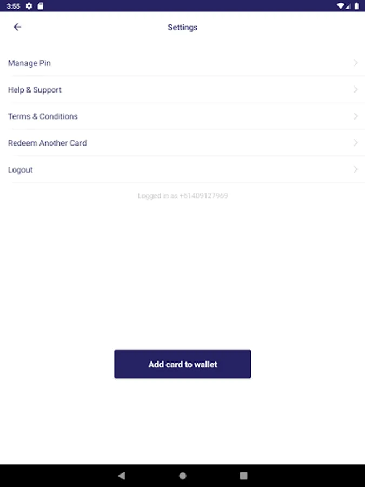Tap the back arrow icon
Image resolution: width=365 pixels, height=487 pixels.
[x=17, y=27]
